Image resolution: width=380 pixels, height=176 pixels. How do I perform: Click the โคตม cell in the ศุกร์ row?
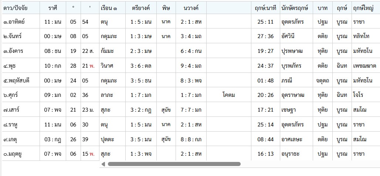click(228, 95)
